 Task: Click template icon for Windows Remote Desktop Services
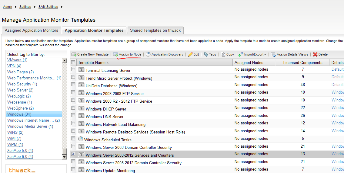tap(82, 131)
